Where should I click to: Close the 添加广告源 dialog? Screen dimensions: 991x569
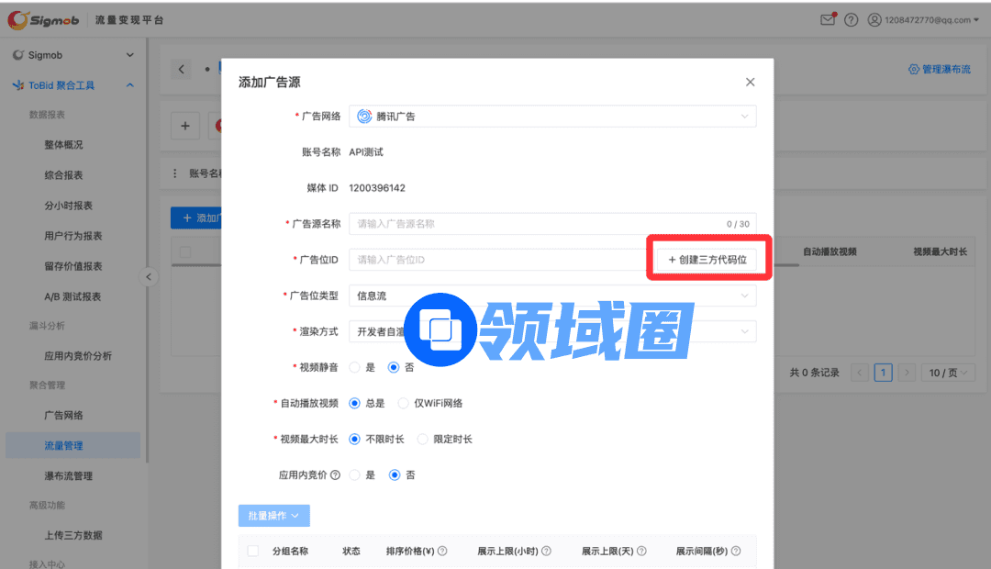tap(750, 82)
